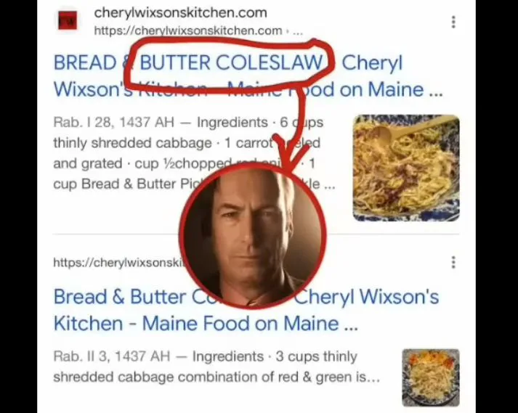Click the snippet text about 6 cups shredded cabbage
Screen dimensions: 518x413
pyautogui.click(x=194, y=153)
